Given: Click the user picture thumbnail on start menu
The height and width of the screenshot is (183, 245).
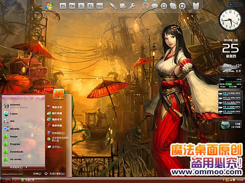Looking at the screenshot, I should tap(59, 94).
